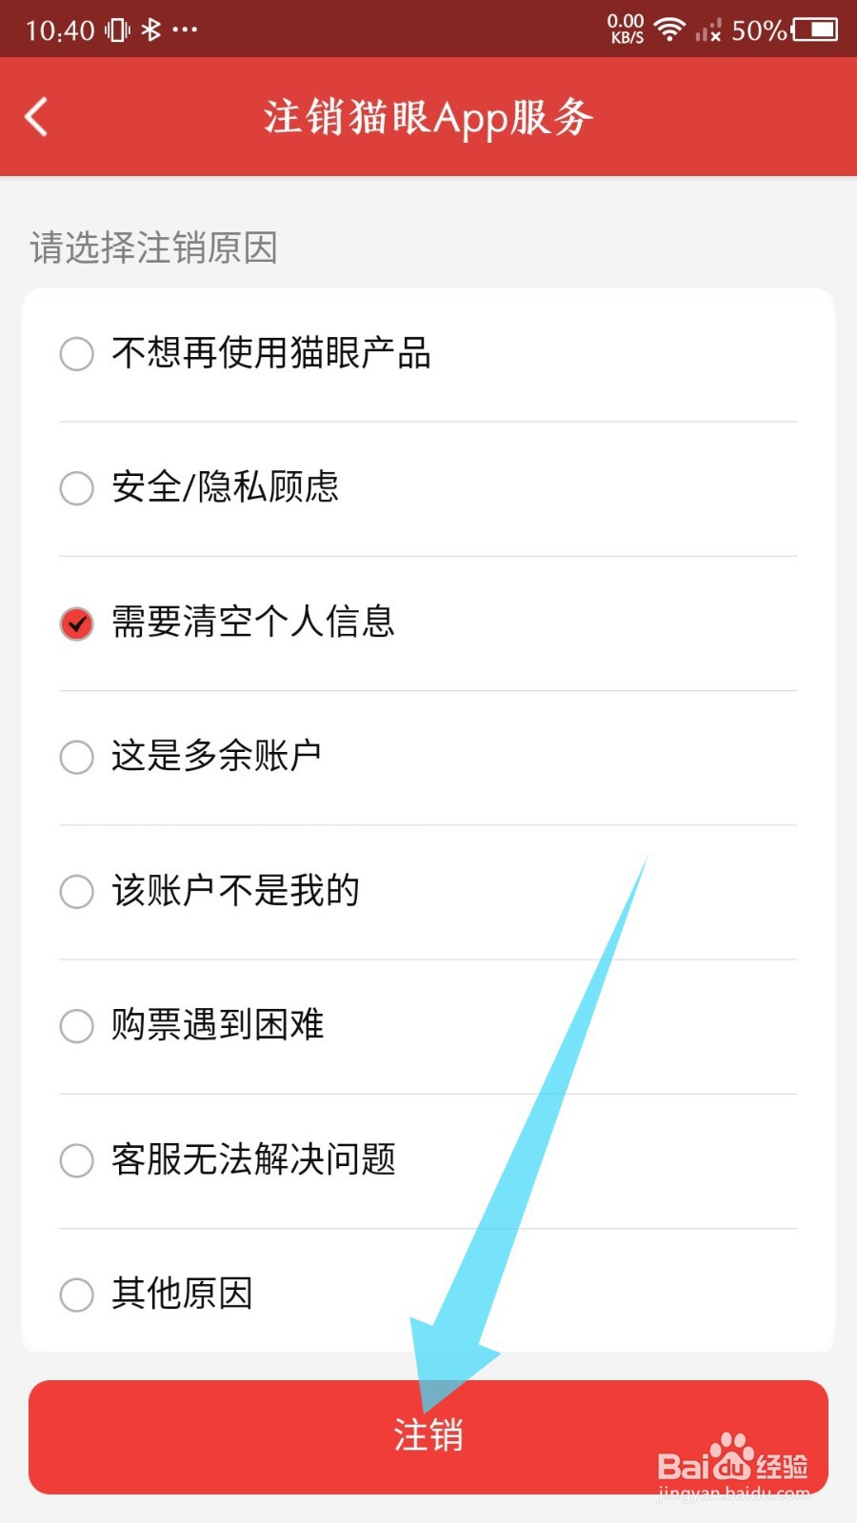
Task: Tap the 10:40 clock in status bar
Action: (60, 30)
